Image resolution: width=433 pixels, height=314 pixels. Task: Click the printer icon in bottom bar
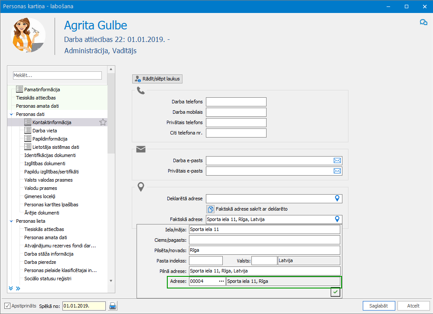(113, 306)
